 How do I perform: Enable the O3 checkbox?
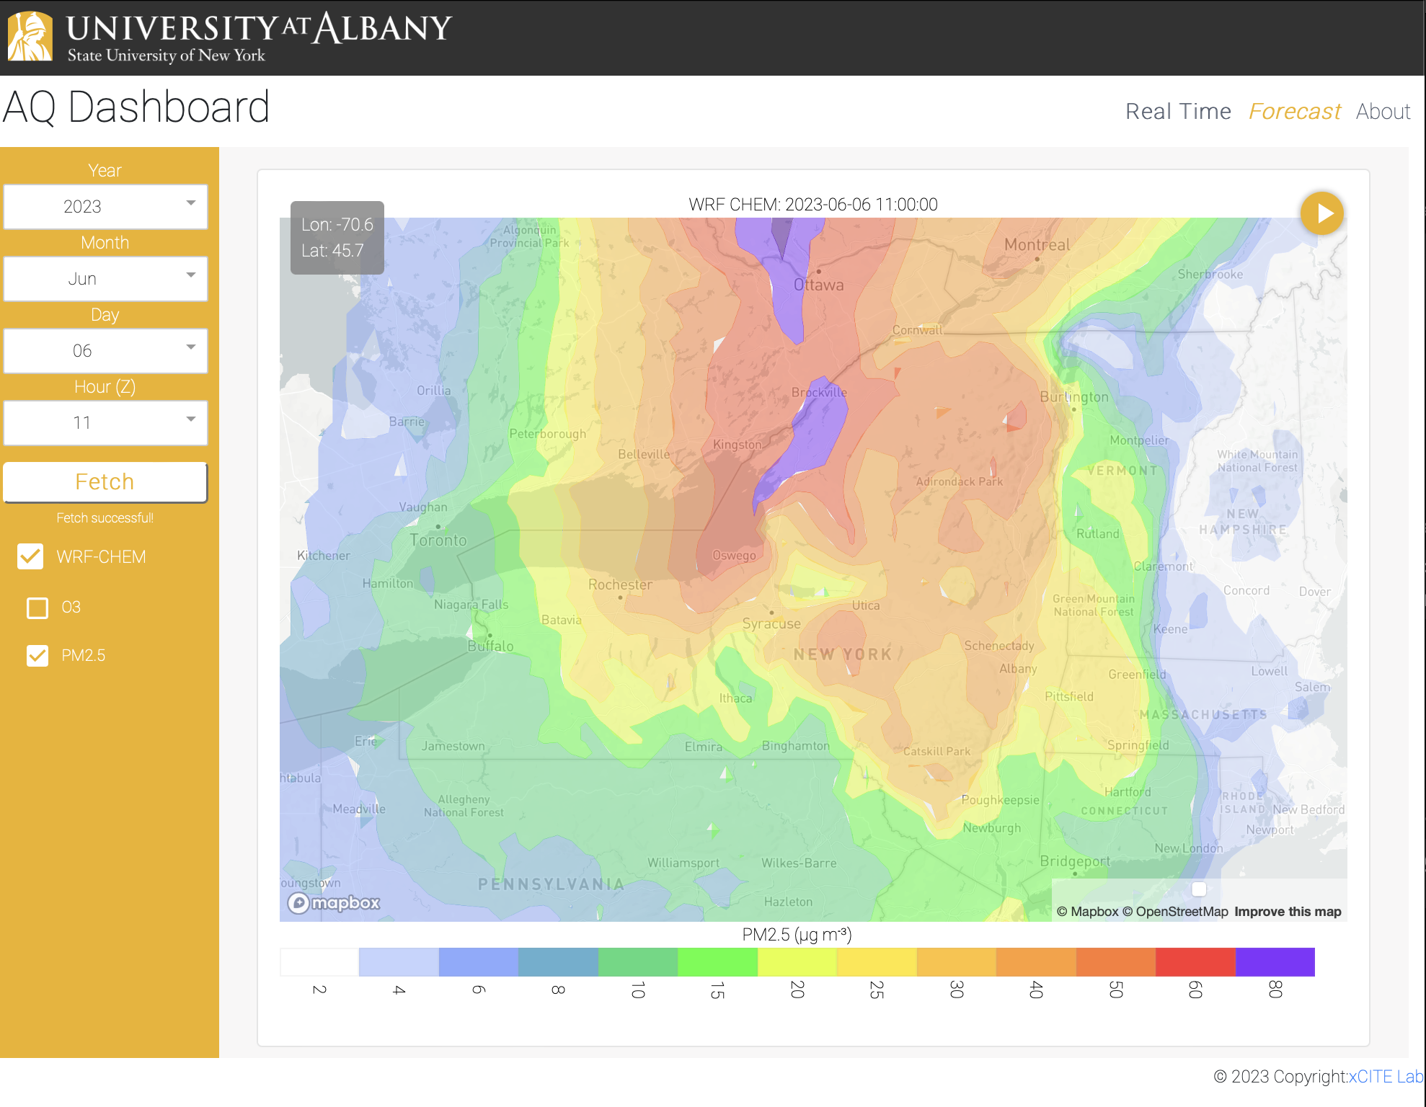click(x=37, y=608)
